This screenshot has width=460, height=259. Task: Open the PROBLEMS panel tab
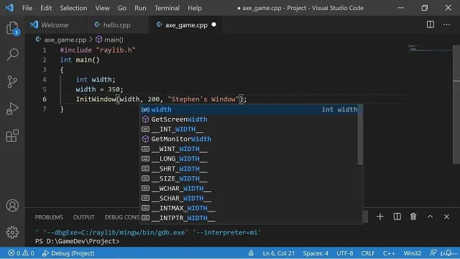point(49,217)
